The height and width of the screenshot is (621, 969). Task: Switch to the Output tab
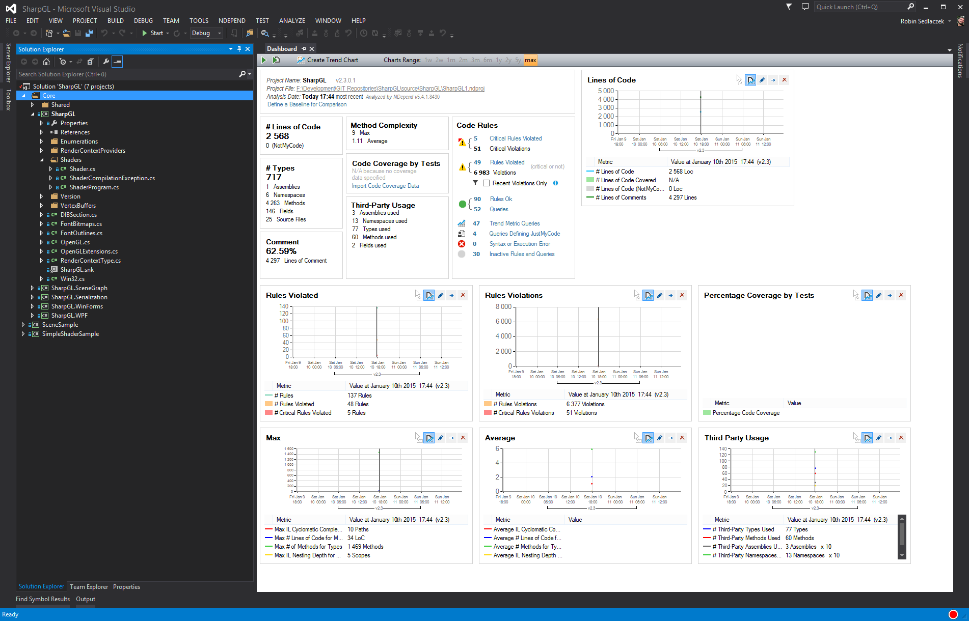(86, 599)
